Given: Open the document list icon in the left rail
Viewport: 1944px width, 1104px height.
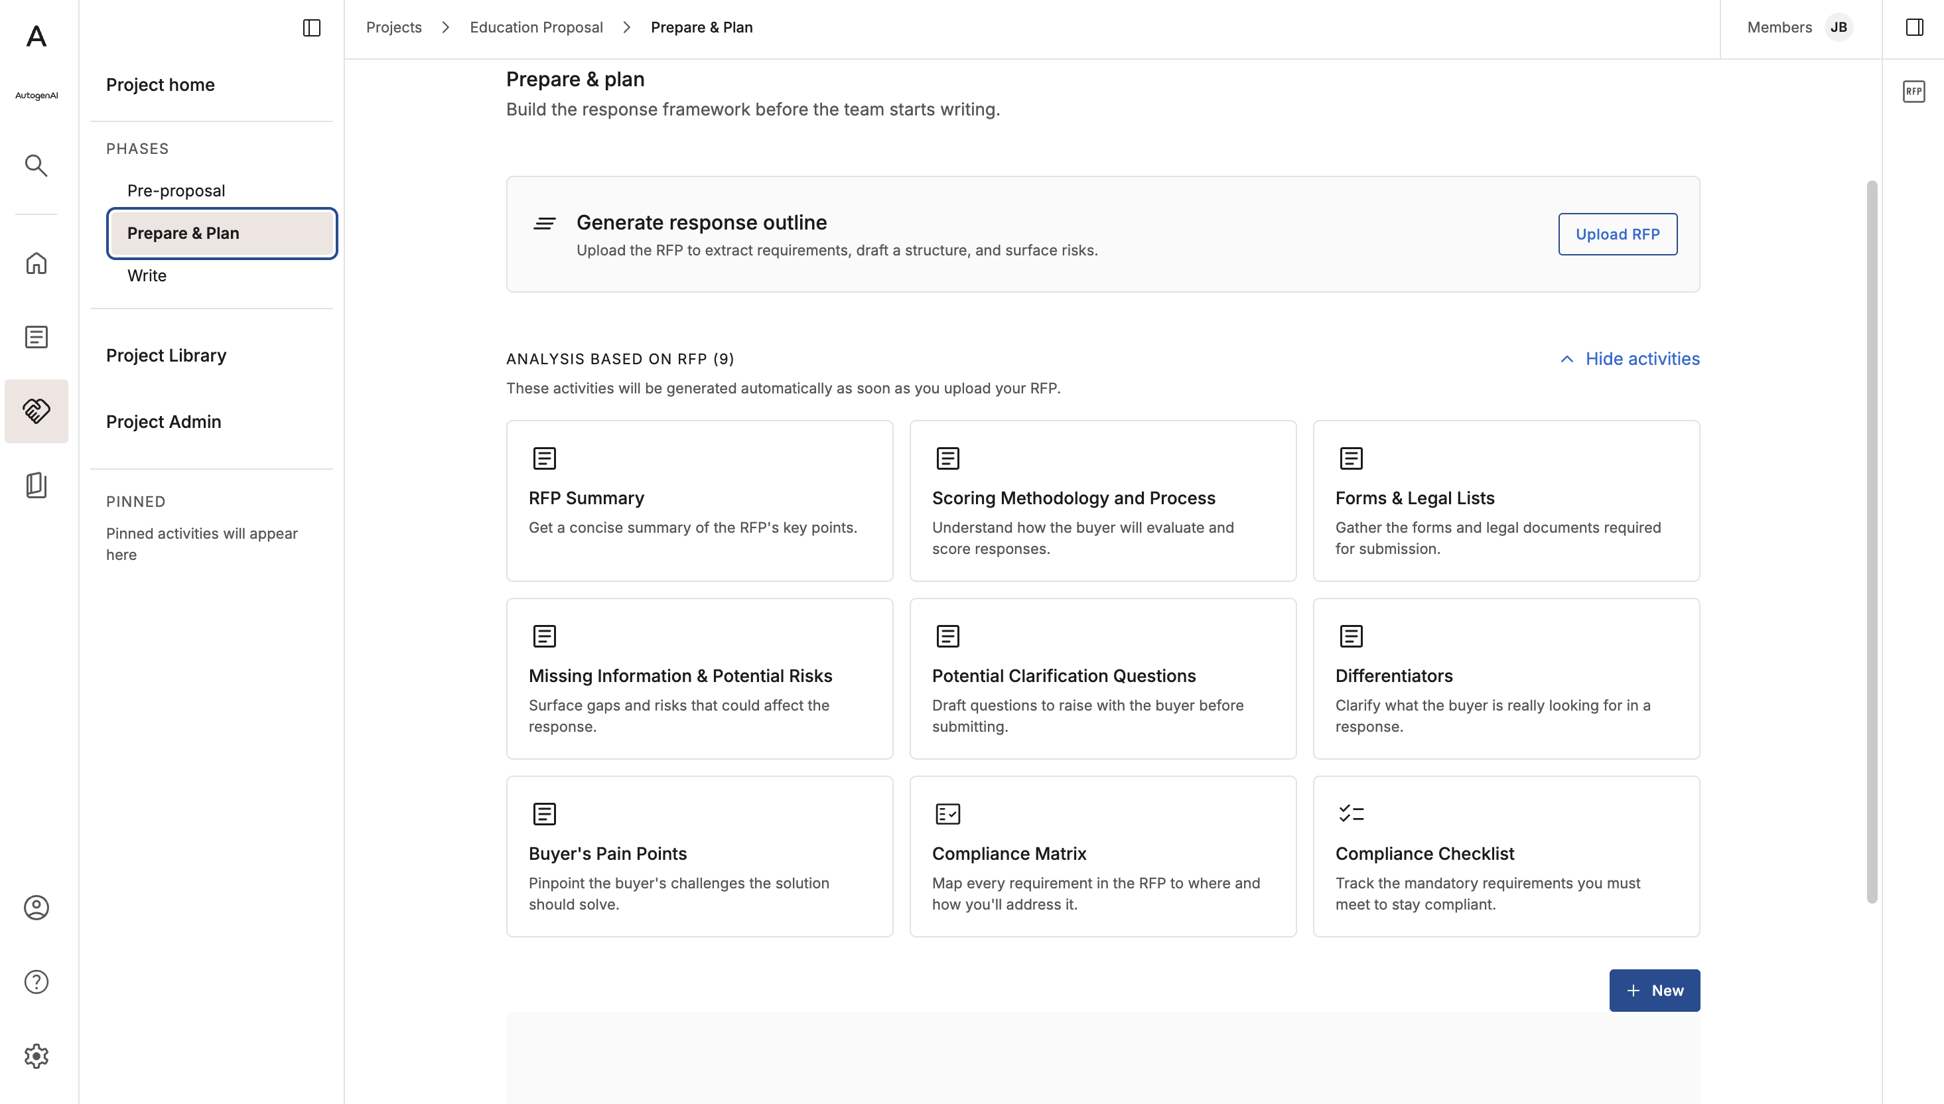Looking at the screenshot, I should (36, 336).
